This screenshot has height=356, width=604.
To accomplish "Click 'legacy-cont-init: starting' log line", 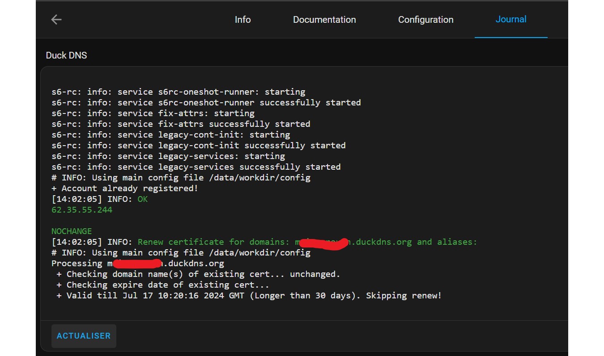I will click(x=171, y=135).
